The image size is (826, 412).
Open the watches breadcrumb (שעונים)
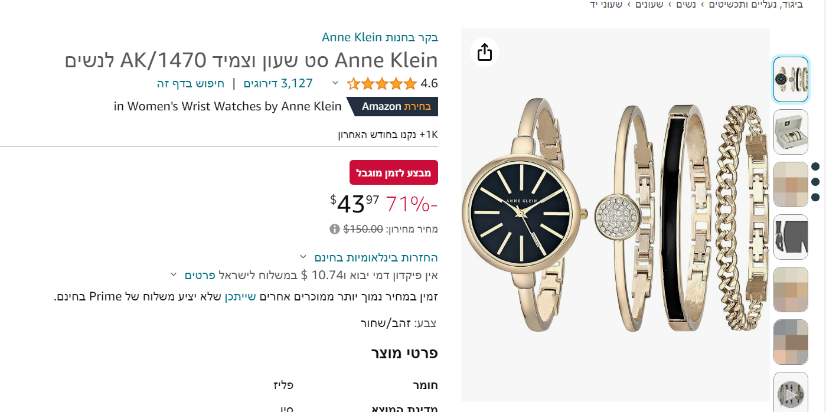pyautogui.click(x=649, y=5)
